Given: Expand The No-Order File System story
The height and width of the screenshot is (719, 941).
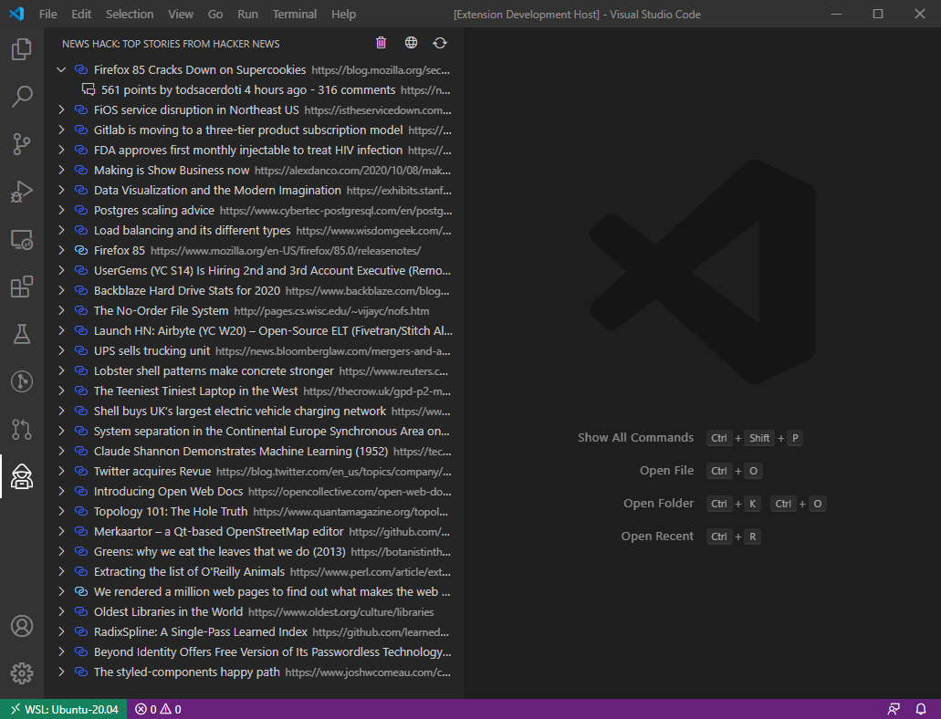Looking at the screenshot, I should click(61, 311).
